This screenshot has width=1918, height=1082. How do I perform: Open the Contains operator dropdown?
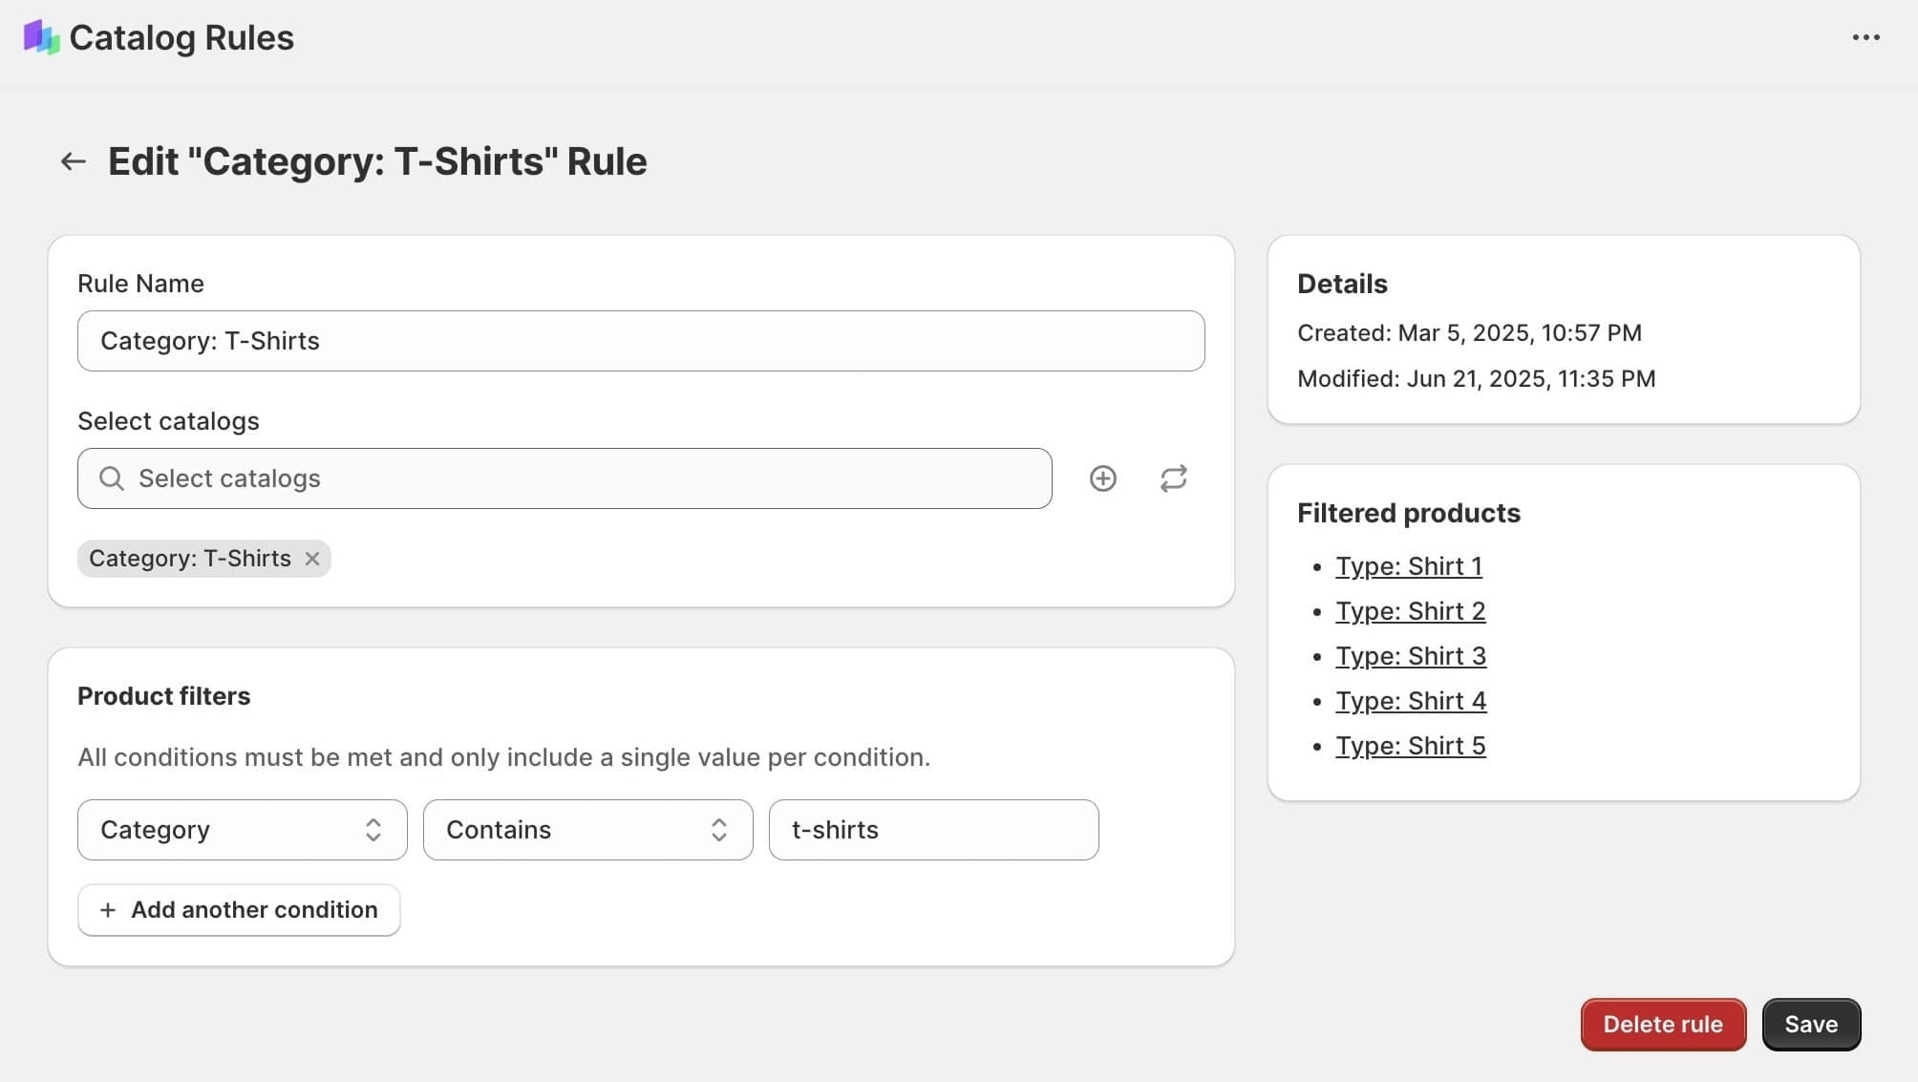[587, 830]
